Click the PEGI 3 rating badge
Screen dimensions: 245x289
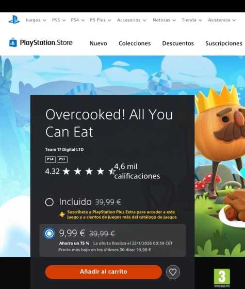click(x=222, y=278)
